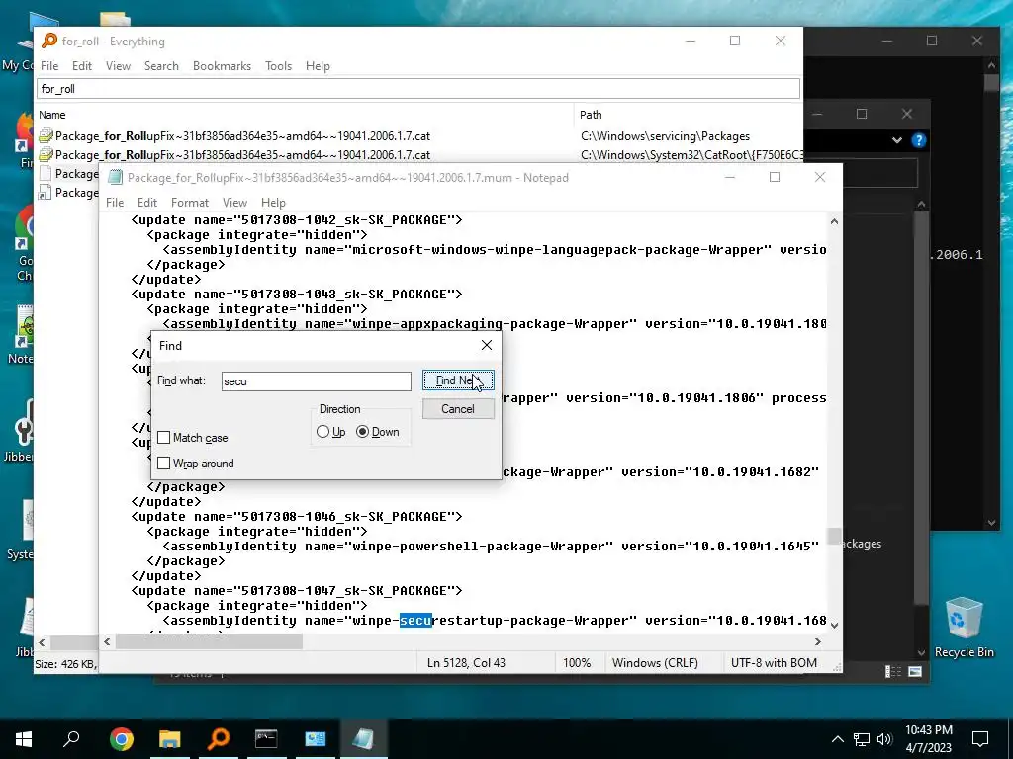The height and width of the screenshot is (759, 1013).
Task: Close the Find dialog with X
Action: pos(487,345)
